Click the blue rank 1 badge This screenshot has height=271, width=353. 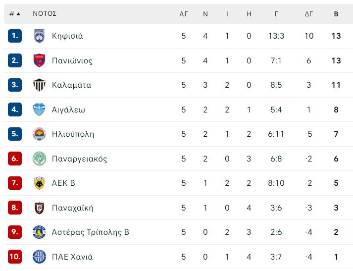tap(15, 36)
